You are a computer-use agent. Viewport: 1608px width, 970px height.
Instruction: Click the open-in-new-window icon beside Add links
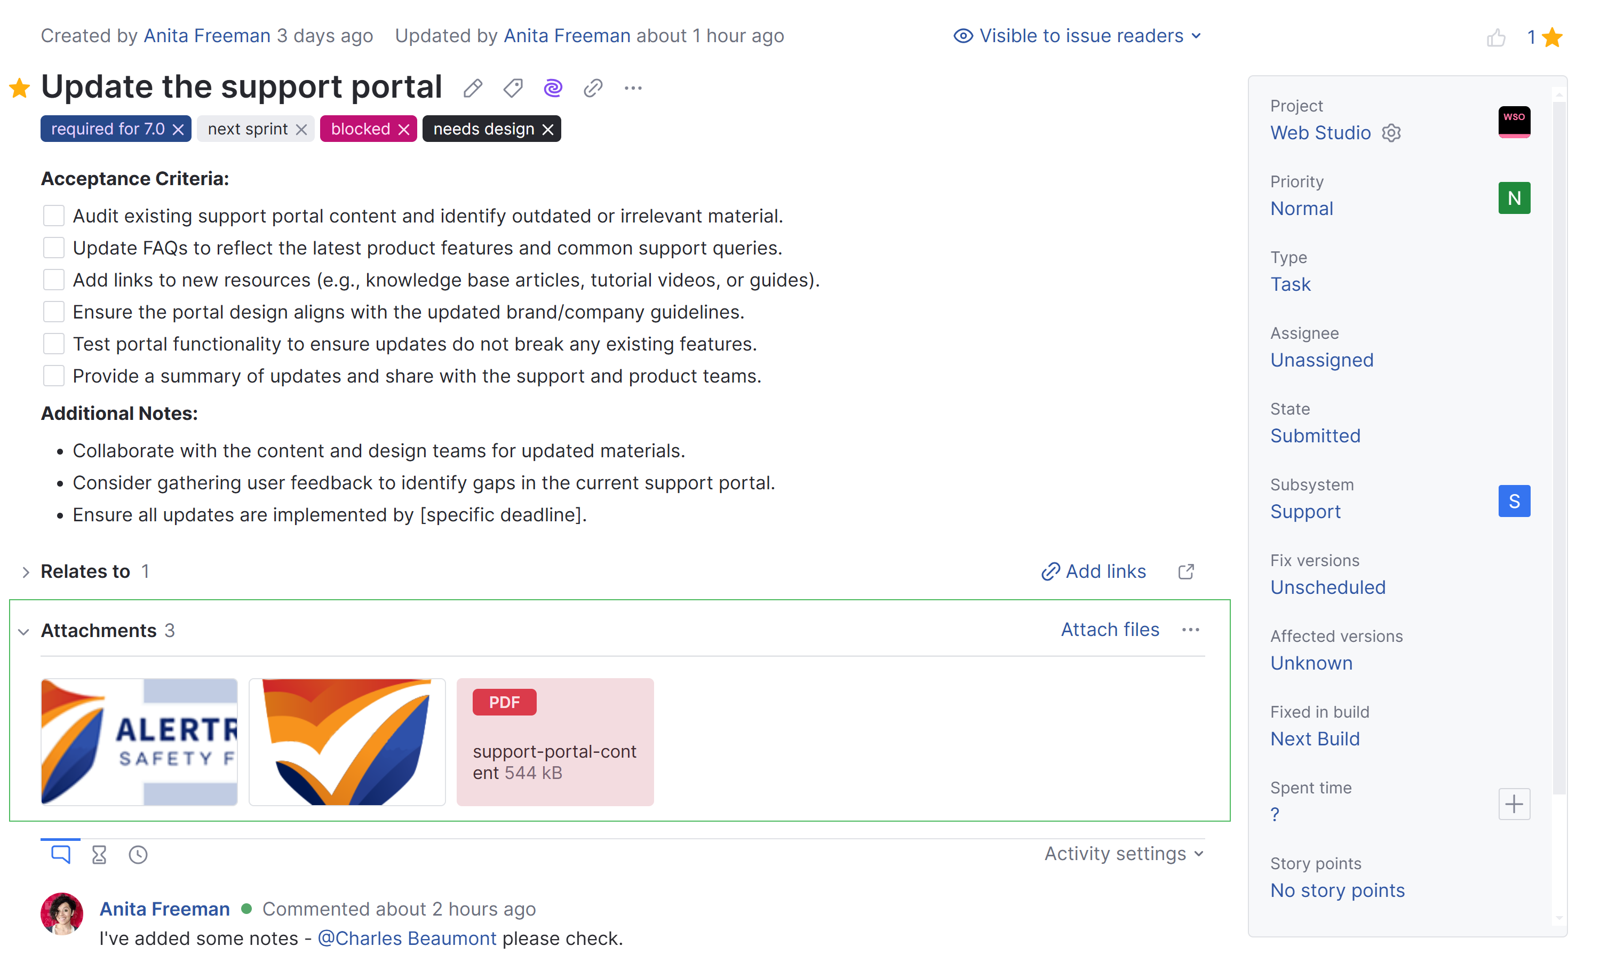(1186, 572)
